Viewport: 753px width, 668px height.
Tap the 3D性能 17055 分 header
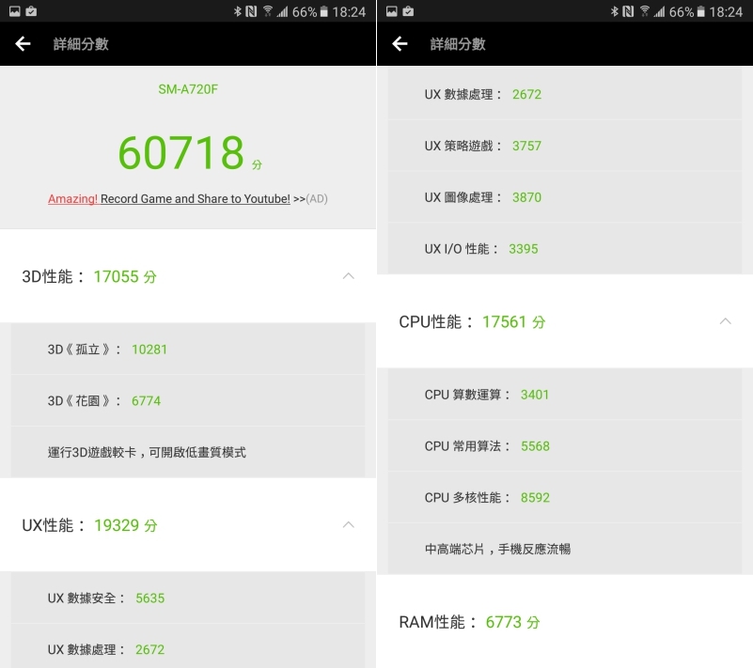coord(188,276)
